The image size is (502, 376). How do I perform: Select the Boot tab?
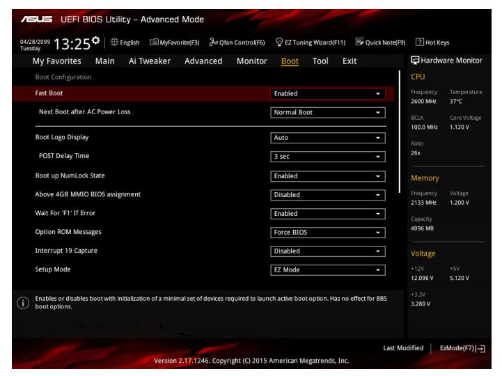(290, 61)
